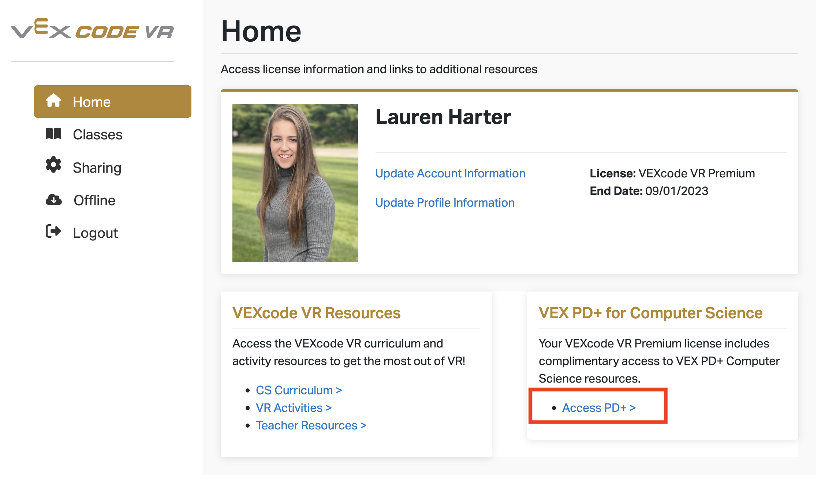Image resolution: width=825 pixels, height=485 pixels.
Task: Click the Access PD+ link
Action: click(x=599, y=408)
